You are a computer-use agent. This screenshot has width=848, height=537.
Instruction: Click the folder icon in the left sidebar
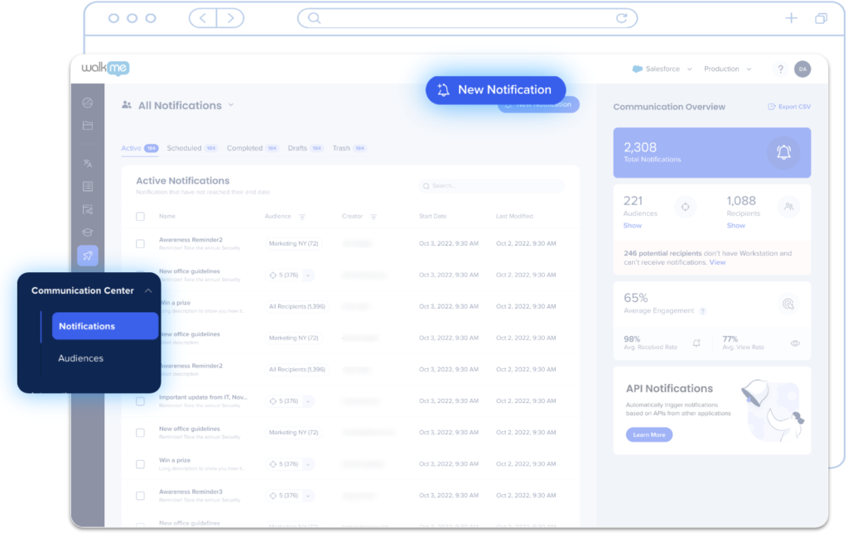[88, 126]
